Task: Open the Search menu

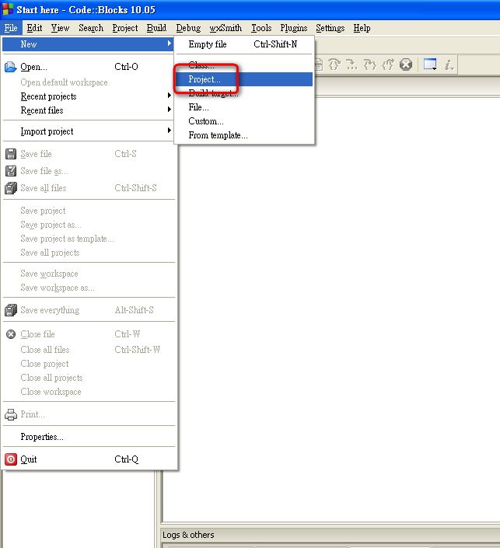Action: (x=91, y=28)
